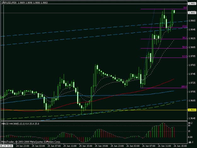Image resolution: width=197 pixels, height=148 pixels.
Task: Click the highlighted 06.24 19:30 time label
Action: [x=6, y=146]
